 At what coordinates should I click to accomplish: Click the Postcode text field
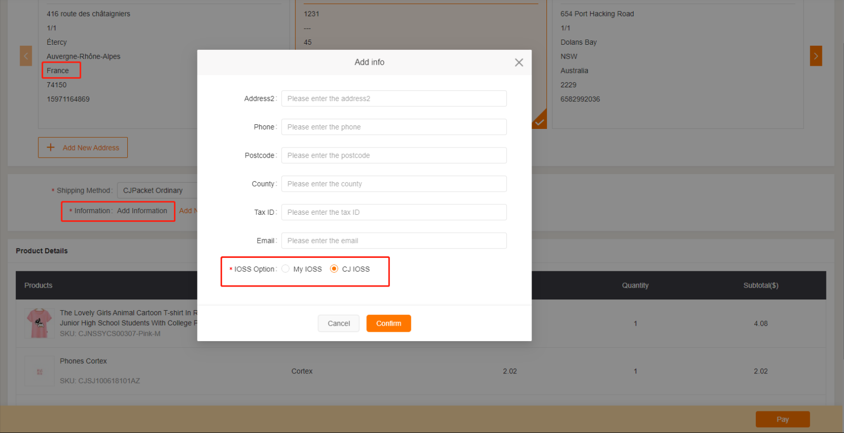pos(394,156)
